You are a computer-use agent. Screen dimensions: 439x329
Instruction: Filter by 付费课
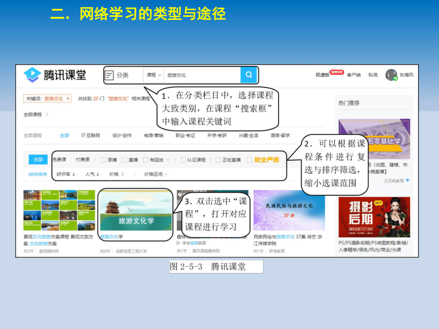(83, 160)
